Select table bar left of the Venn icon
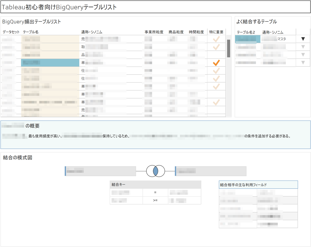 (x=100, y=171)
